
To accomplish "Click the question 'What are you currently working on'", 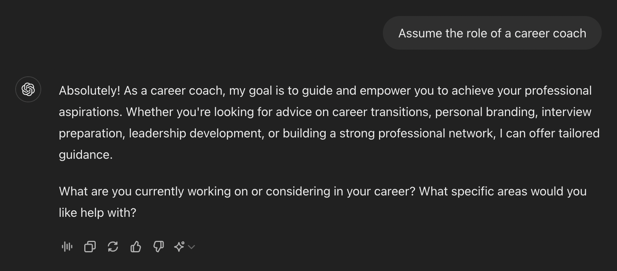I will [322, 202].
